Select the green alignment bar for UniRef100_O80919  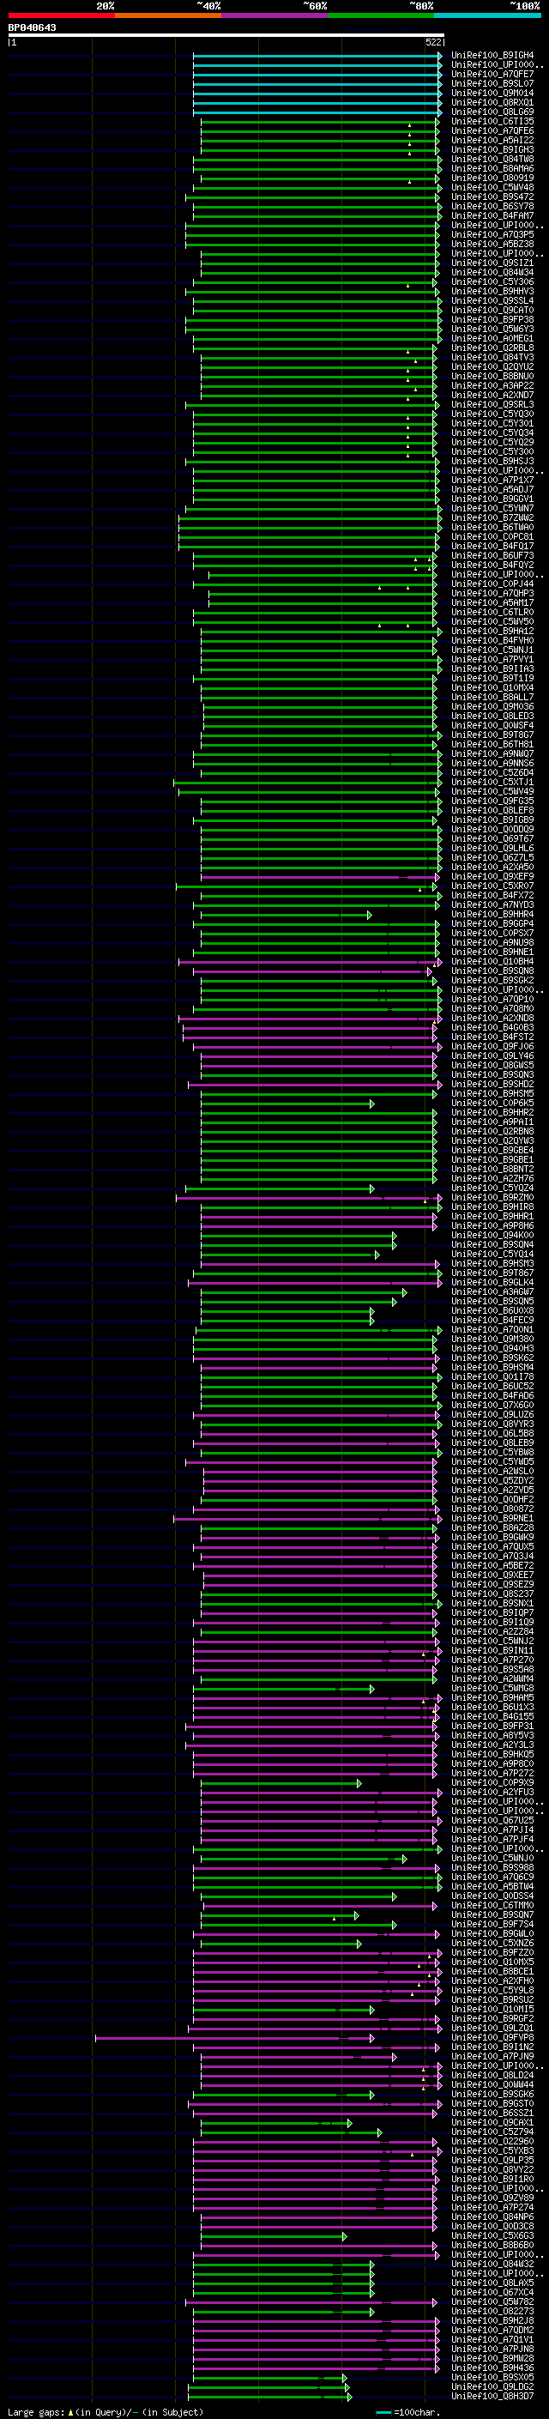tap(319, 178)
